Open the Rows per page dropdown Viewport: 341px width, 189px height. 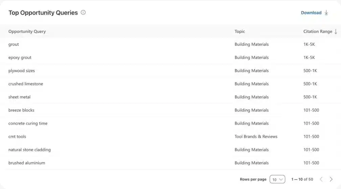pos(277,179)
